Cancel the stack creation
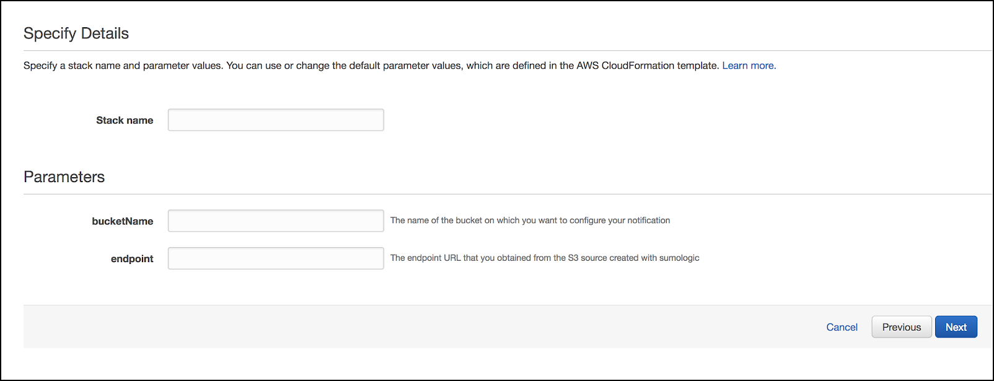This screenshot has width=994, height=381. point(842,327)
